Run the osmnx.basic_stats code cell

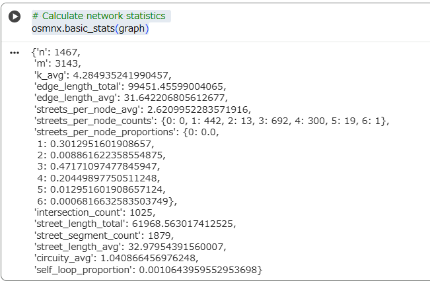coord(15,16)
